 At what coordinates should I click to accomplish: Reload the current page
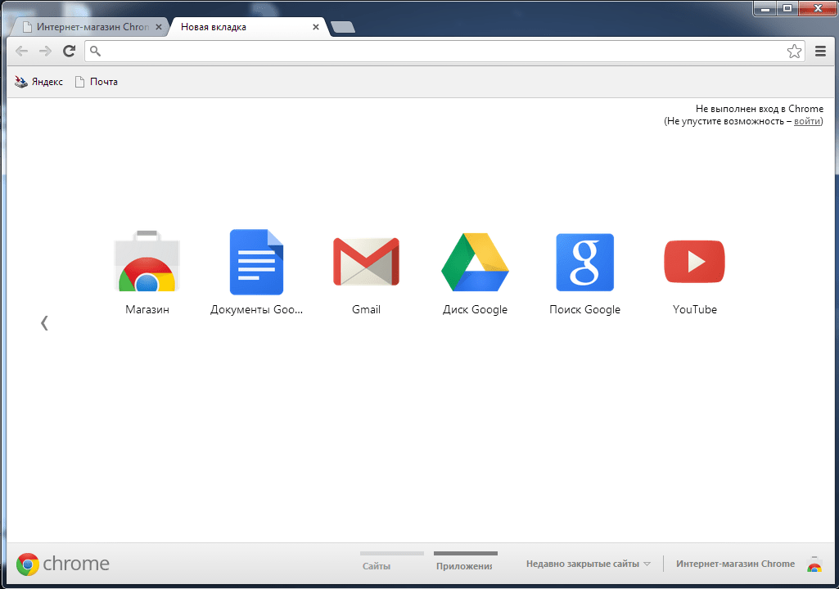[x=69, y=51]
